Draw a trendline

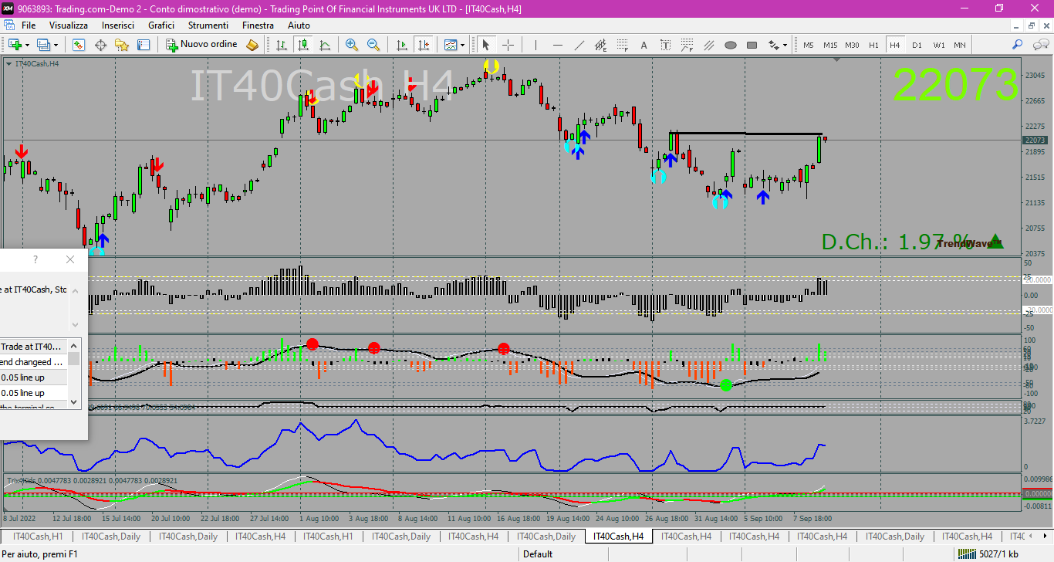[579, 45]
